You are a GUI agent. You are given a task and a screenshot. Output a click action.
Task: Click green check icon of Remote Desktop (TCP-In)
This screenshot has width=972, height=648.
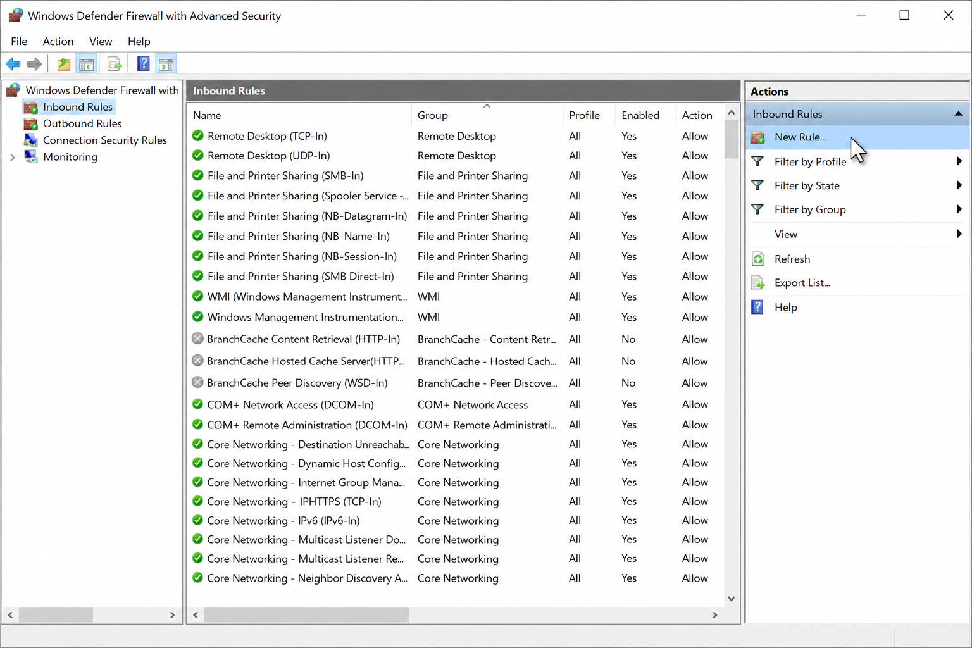[197, 135]
